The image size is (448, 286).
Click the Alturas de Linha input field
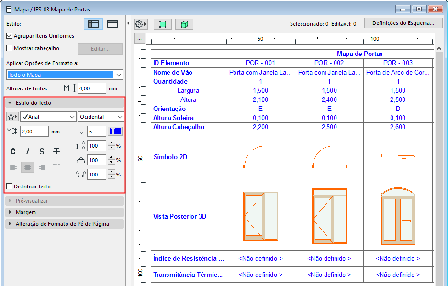point(91,88)
